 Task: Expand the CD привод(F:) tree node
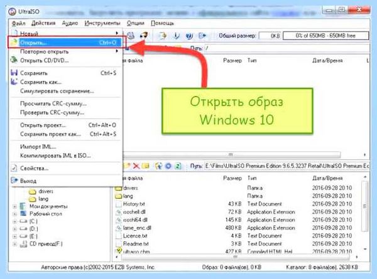[x=14, y=245]
